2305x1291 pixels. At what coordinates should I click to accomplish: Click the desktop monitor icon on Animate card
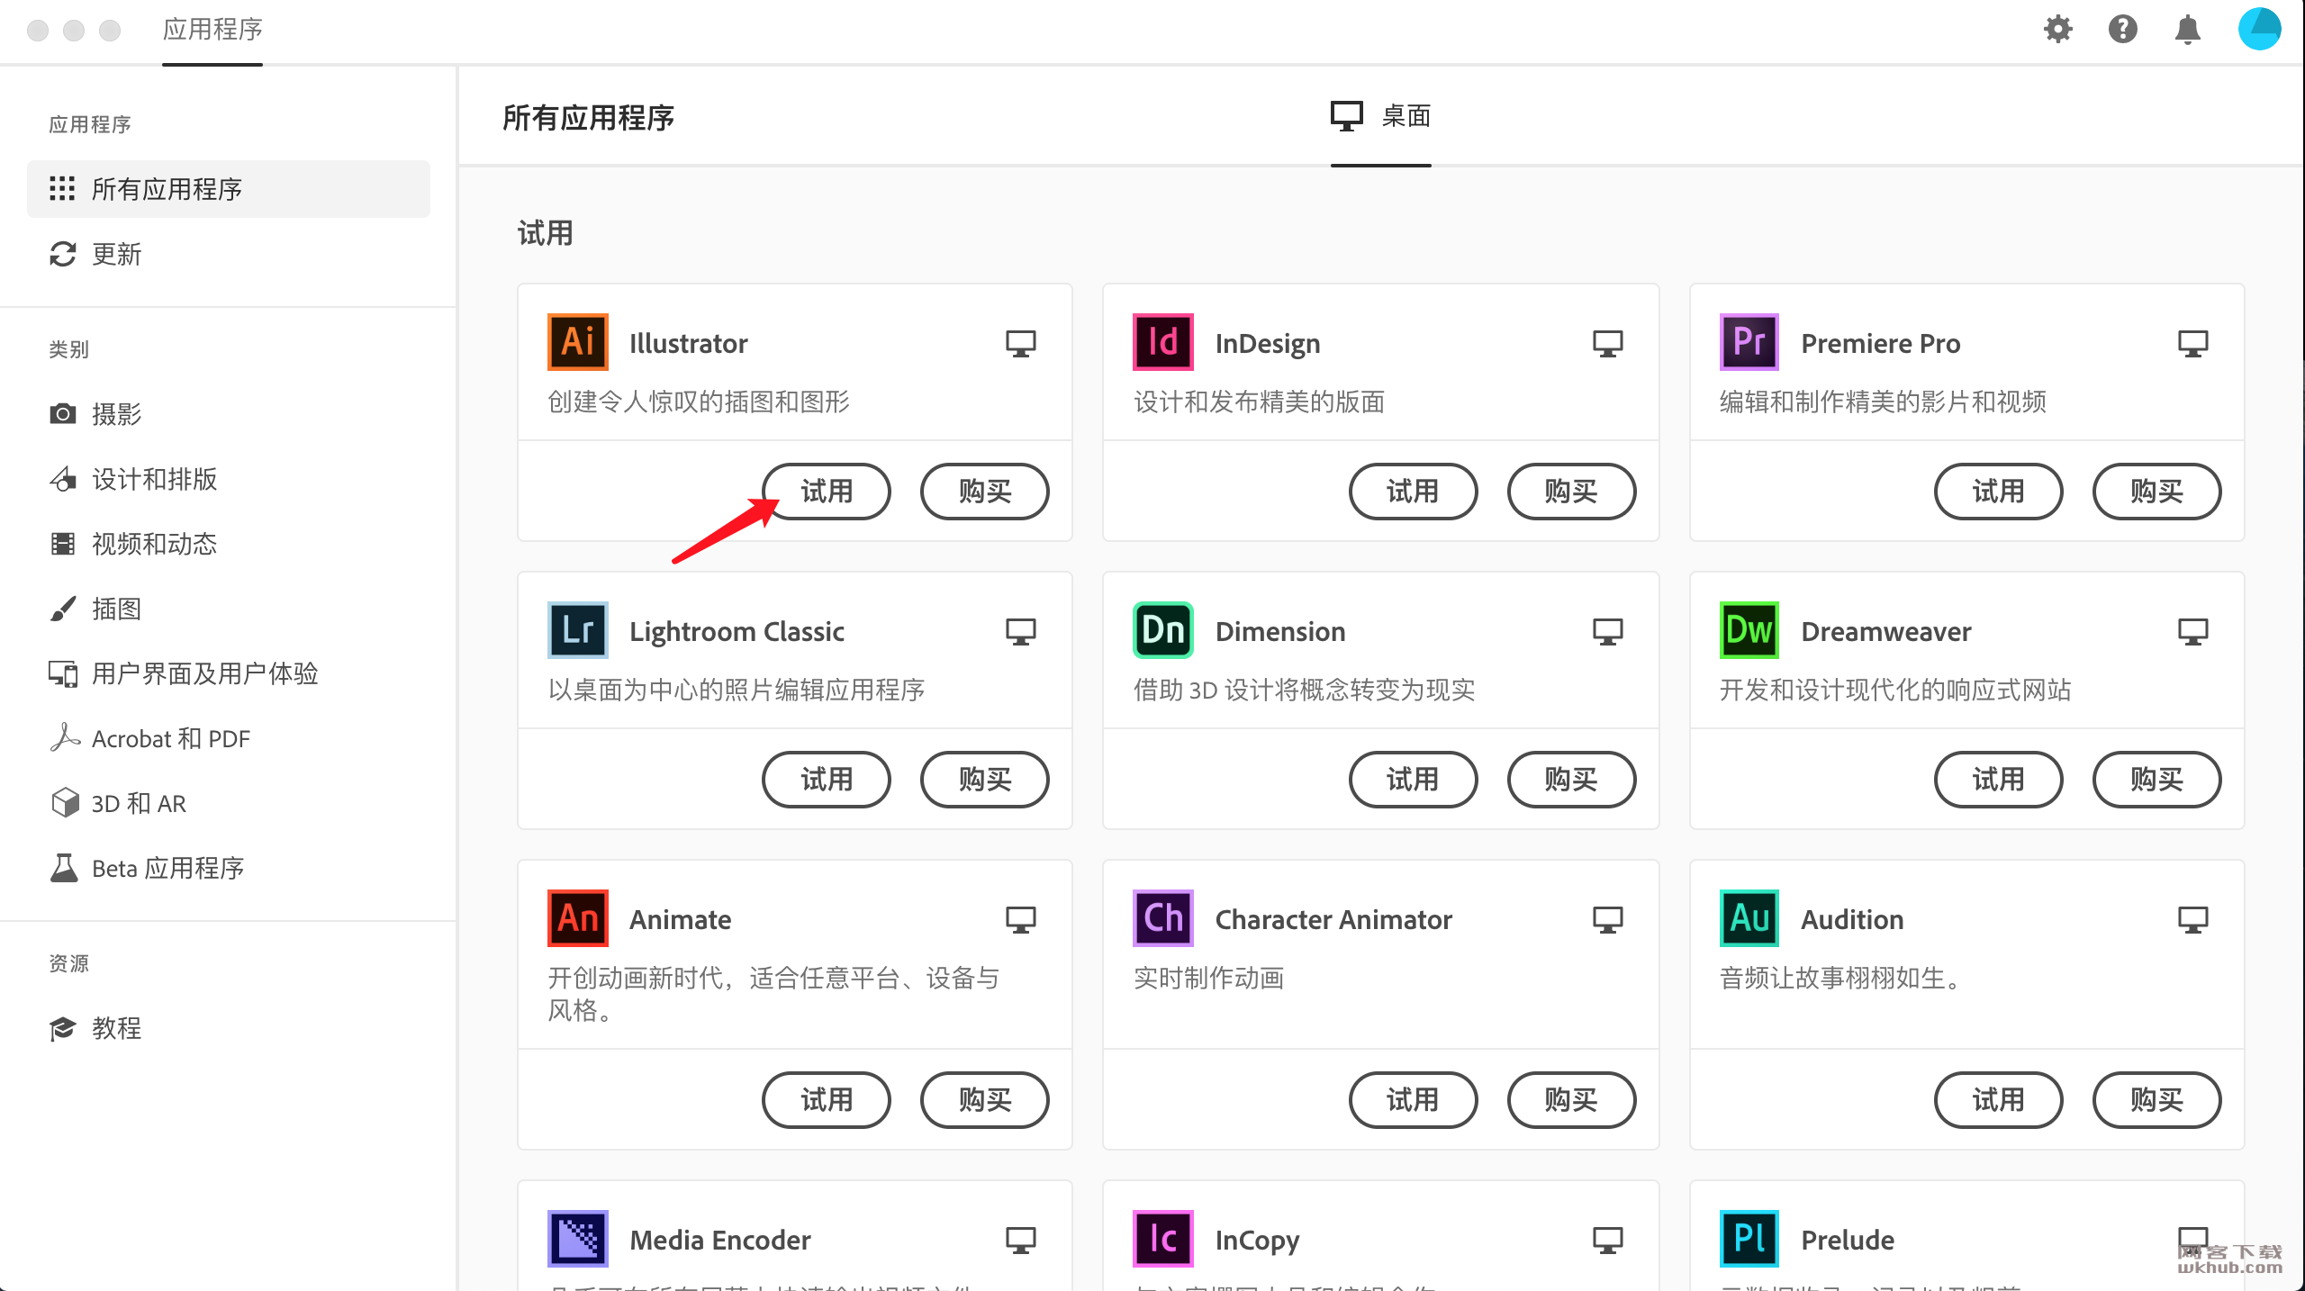pyautogui.click(x=1020, y=920)
